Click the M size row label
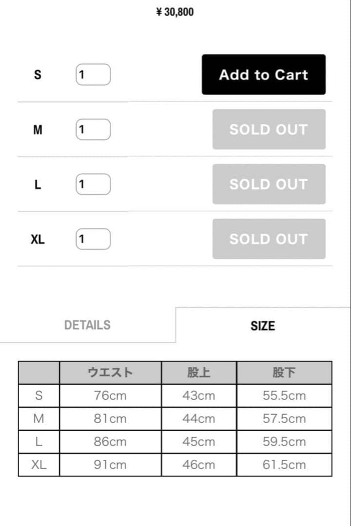 (38, 130)
